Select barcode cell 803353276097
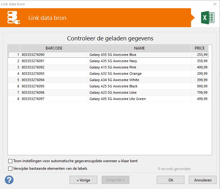 (54, 99)
